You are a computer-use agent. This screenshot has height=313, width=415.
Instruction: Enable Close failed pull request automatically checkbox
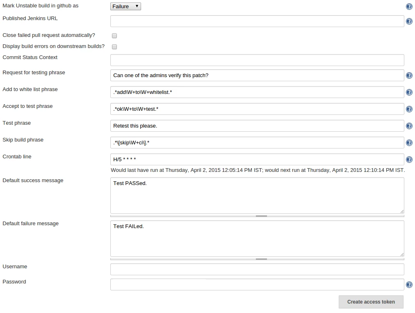tap(114, 36)
